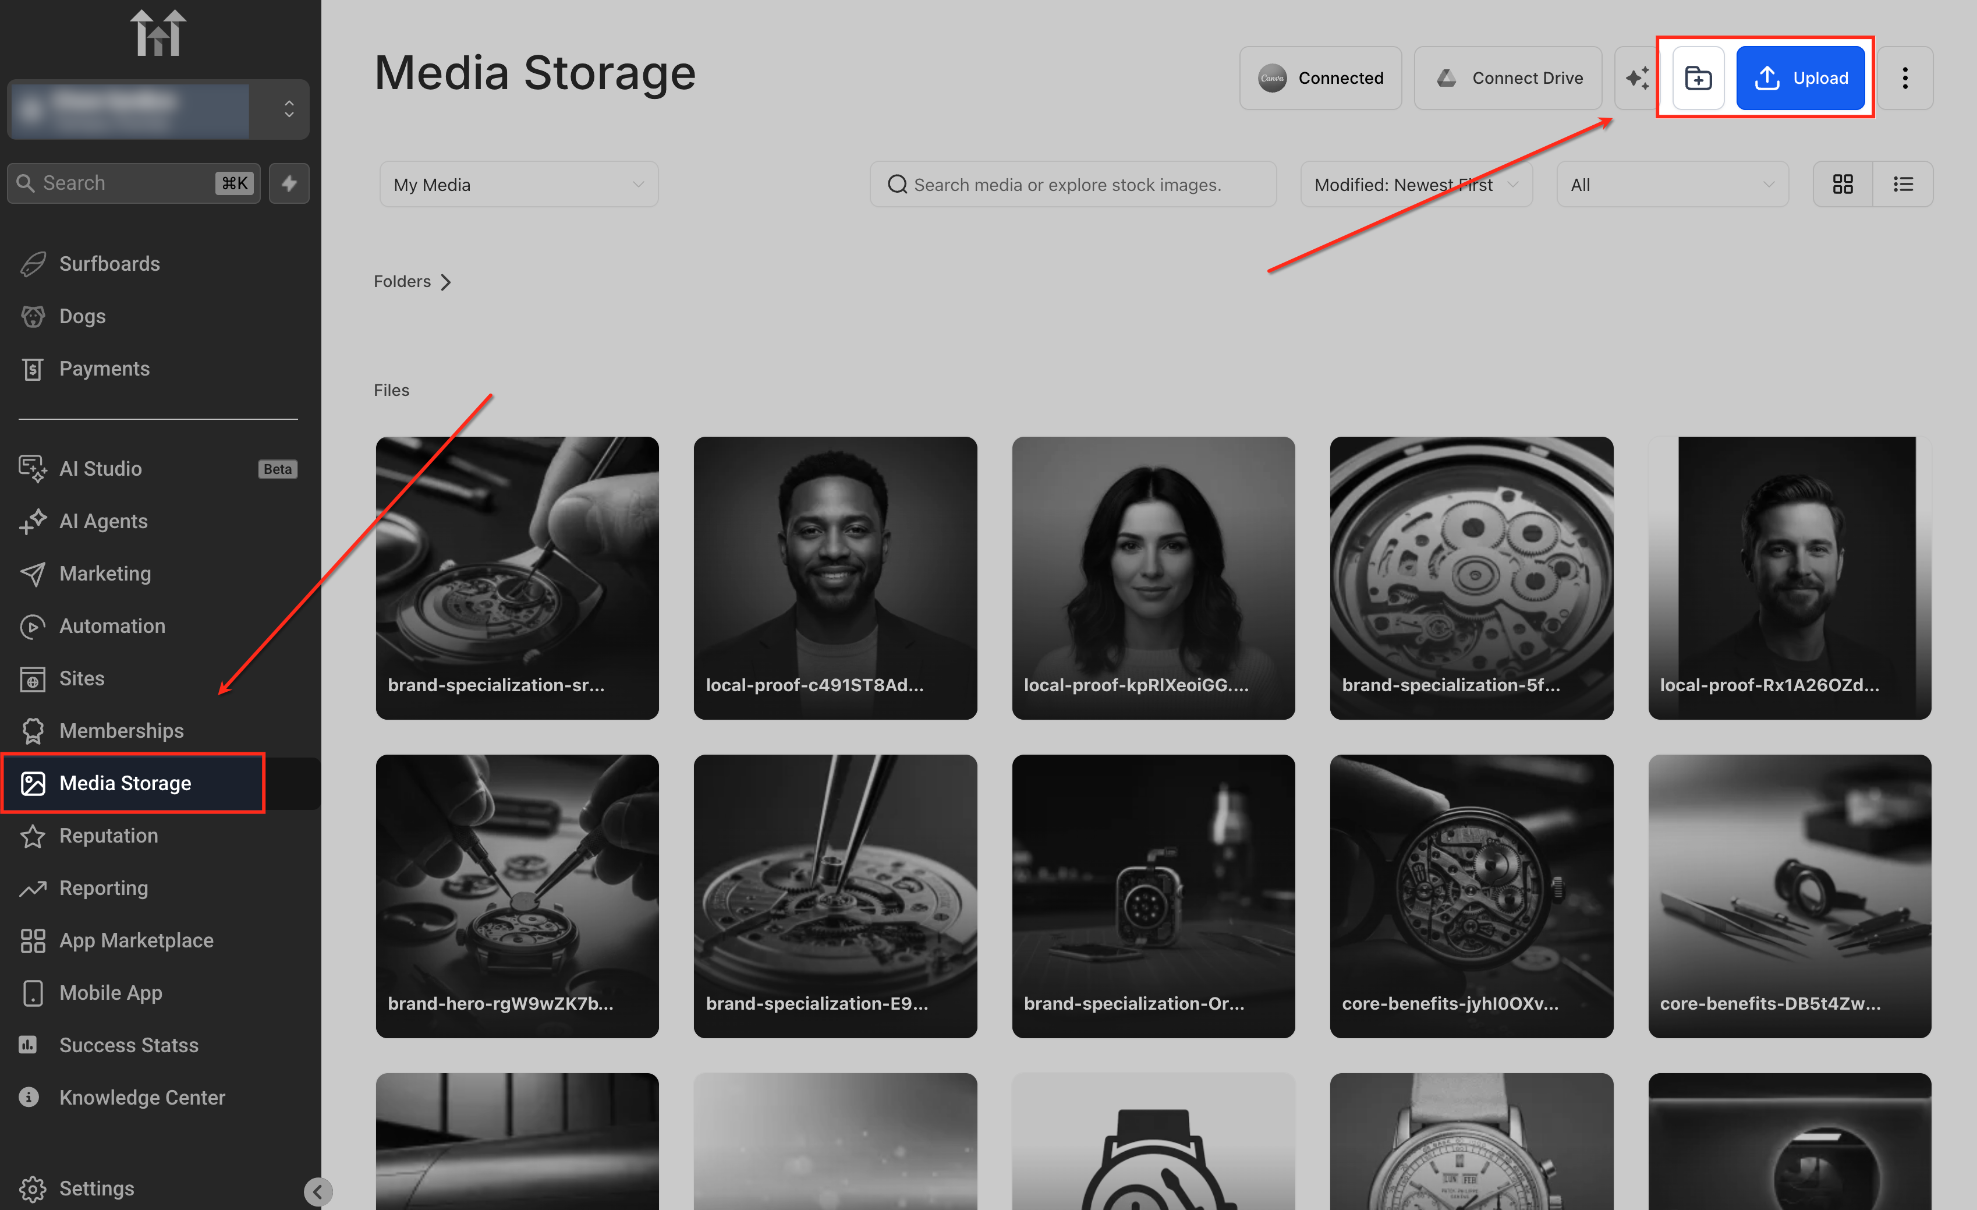
Task: Click the lightning bolt quick actions icon
Action: [x=289, y=183]
